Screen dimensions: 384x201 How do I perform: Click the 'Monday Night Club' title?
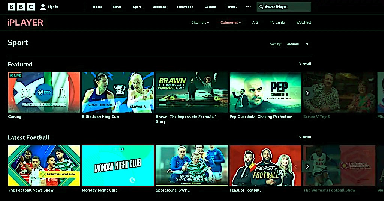(x=100, y=190)
